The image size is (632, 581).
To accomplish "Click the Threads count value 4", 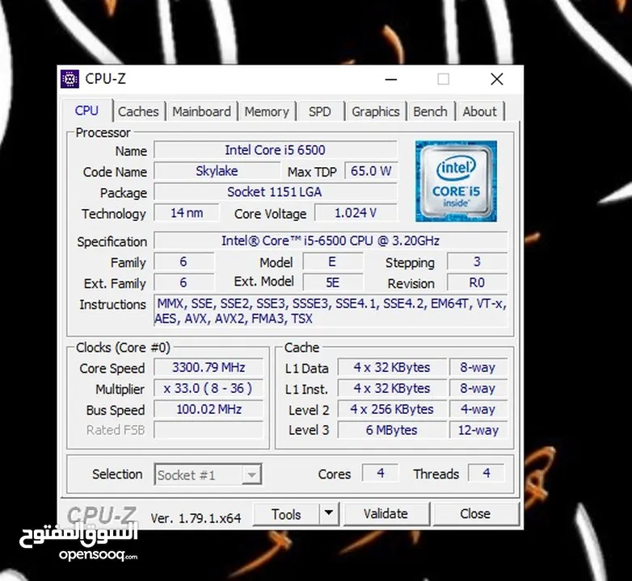I will 487,473.
